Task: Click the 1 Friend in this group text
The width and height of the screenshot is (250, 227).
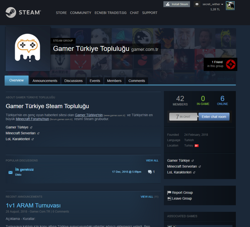Action: [215, 64]
